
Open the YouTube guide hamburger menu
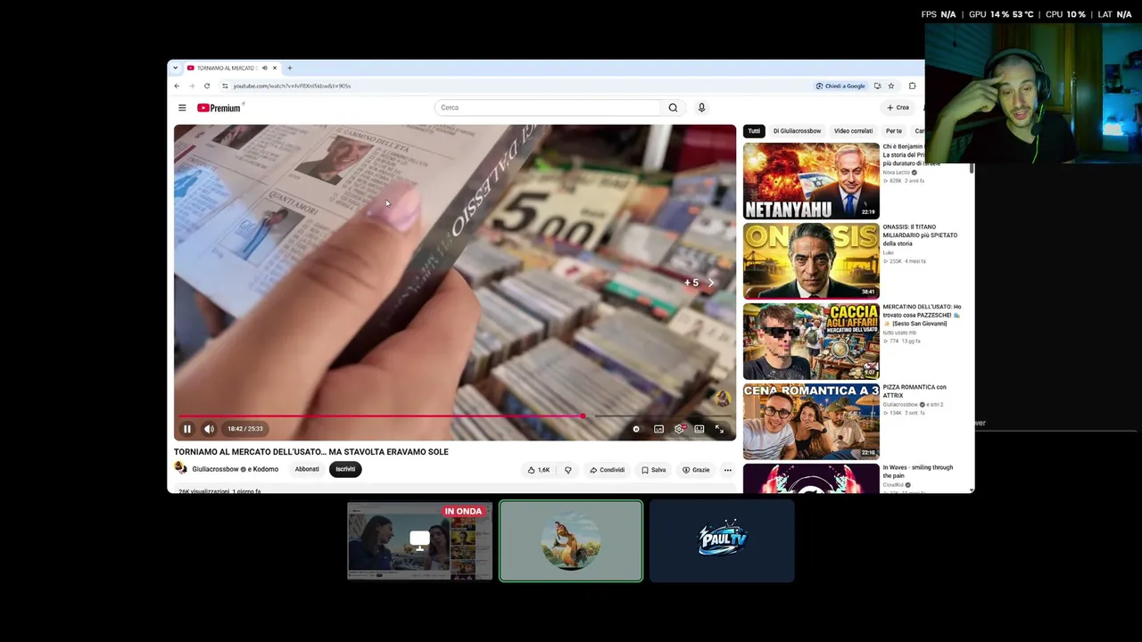(x=182, y=108)
